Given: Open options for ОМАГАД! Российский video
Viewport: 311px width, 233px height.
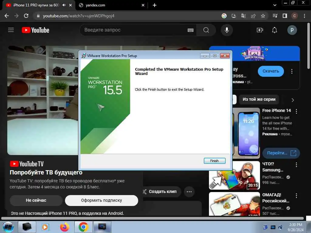Looking at the screenshot, I should [296, 196].
